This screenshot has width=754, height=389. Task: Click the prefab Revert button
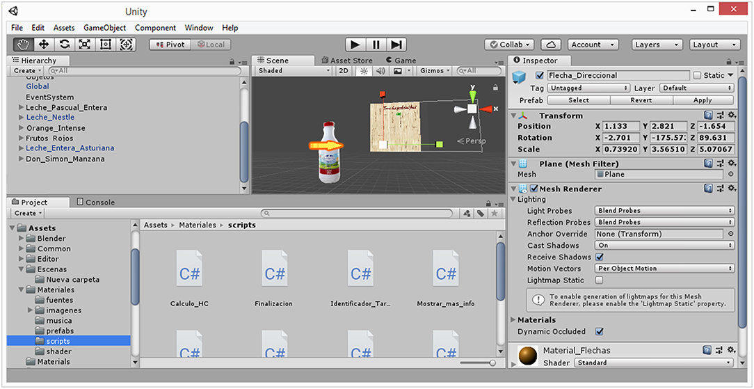click(641, 100)
